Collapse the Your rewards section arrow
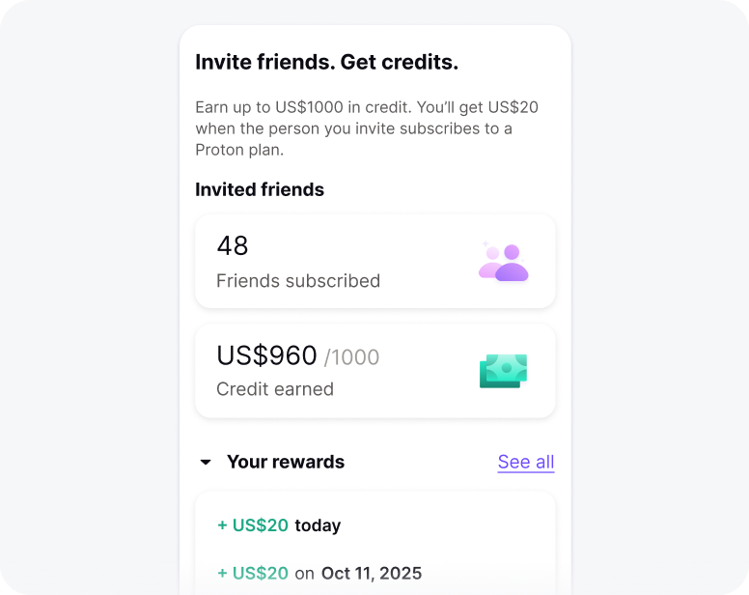 pyautogui.click(x=206, y=463)
